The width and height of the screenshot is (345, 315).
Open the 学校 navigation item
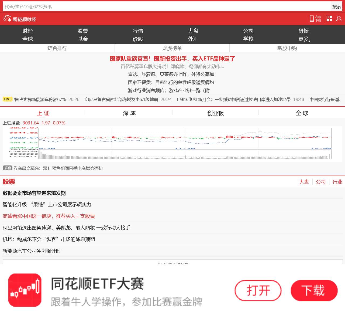(249, 39)
